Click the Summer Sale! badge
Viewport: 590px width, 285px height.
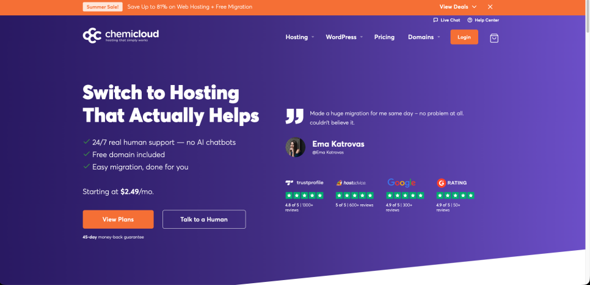(x=103, y=7)
